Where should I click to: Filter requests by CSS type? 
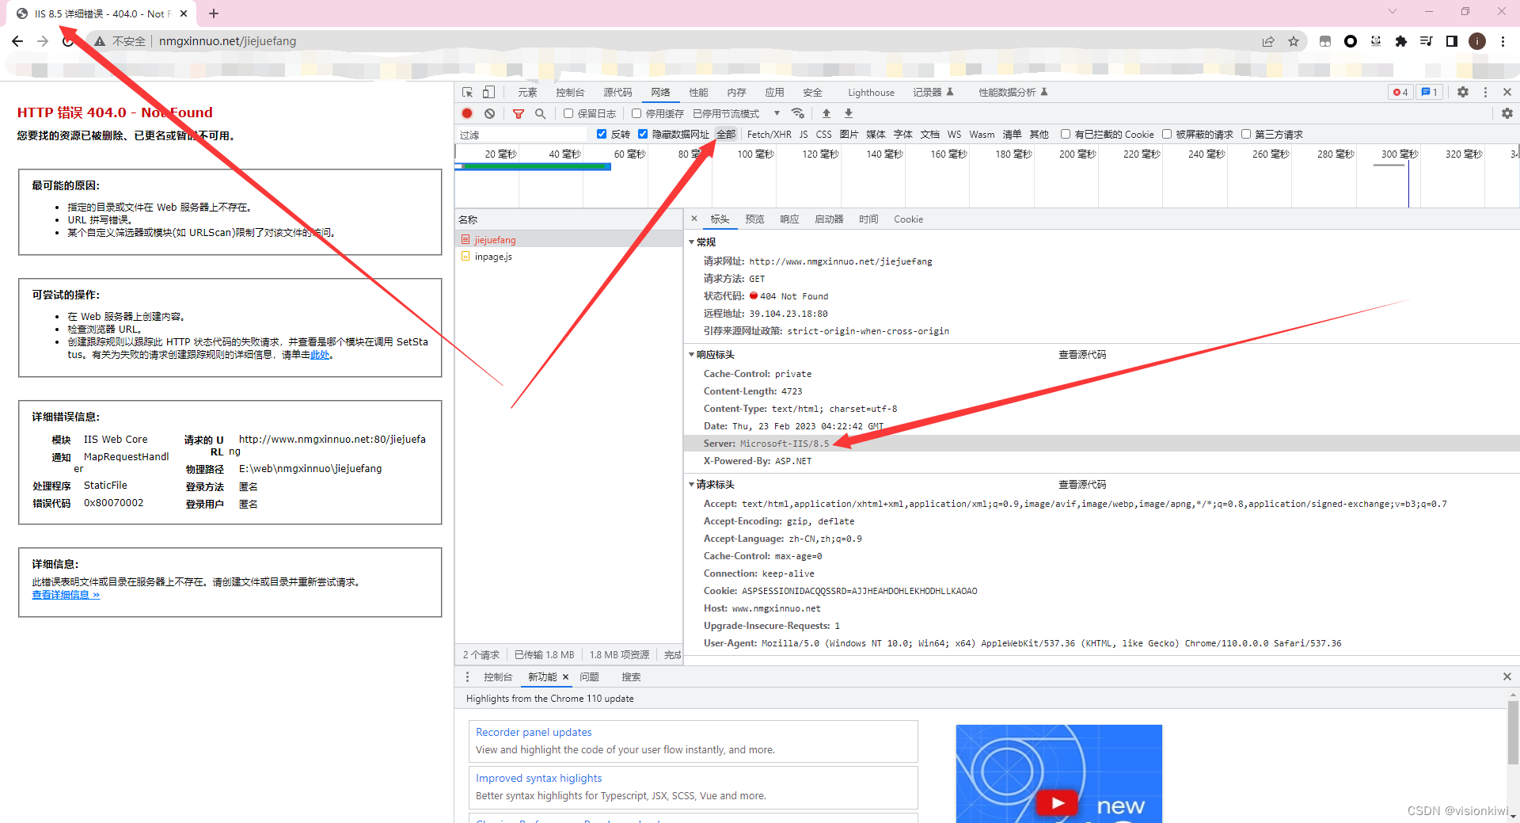click(x=823, y=134)
